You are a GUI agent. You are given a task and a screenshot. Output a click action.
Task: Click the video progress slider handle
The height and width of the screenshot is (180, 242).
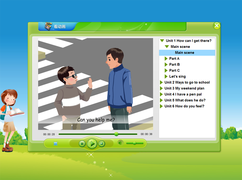117,134
